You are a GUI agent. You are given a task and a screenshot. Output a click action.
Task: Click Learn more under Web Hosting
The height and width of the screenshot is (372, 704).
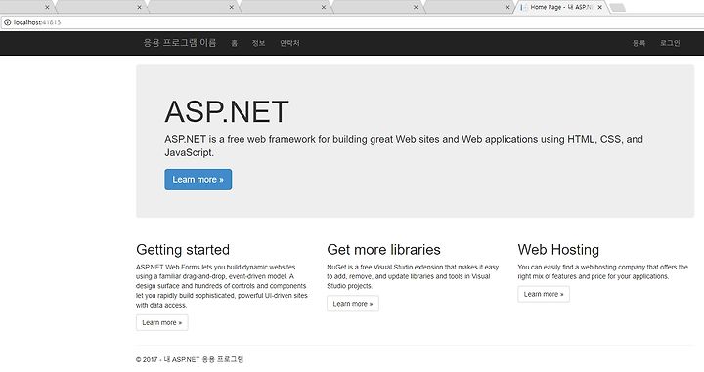(544, 294)
